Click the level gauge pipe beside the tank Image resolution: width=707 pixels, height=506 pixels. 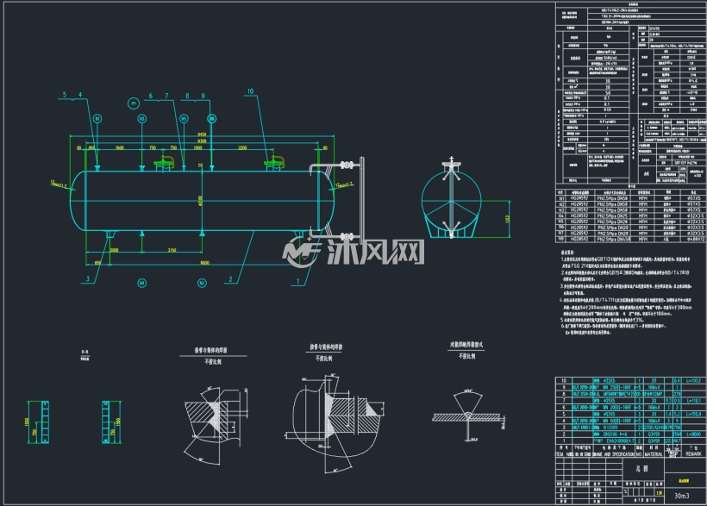coord(361,201)
